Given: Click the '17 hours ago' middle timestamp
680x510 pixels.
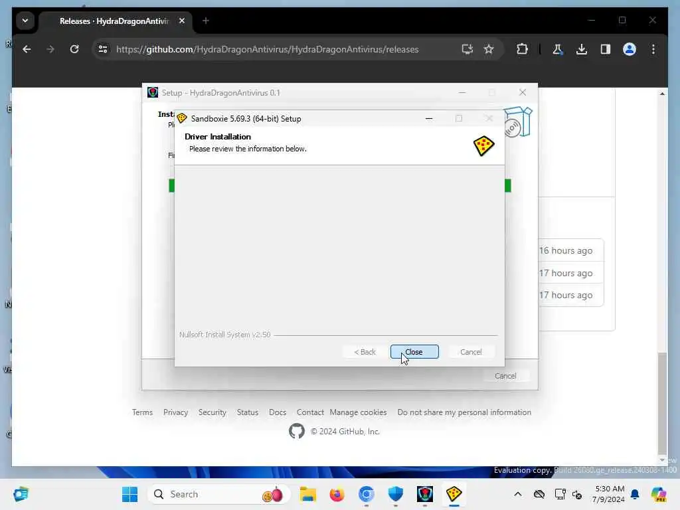Looking at the screenshot, I should (x=566, y=273).
